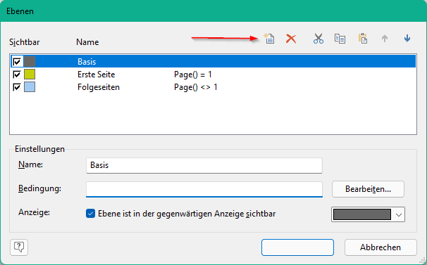Toggle visibility checkbox for Erste Seite layer
427x265 pixels.
pyautogui.click(x=17, y=75)
